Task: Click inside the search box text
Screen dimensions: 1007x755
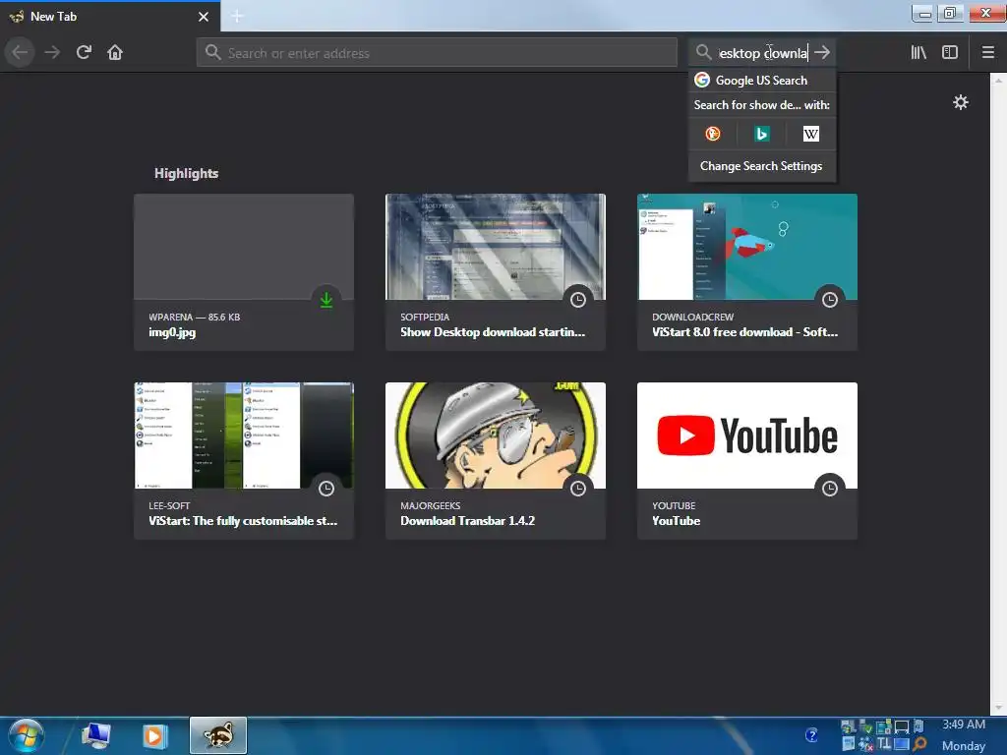Action: coord(762,53)
